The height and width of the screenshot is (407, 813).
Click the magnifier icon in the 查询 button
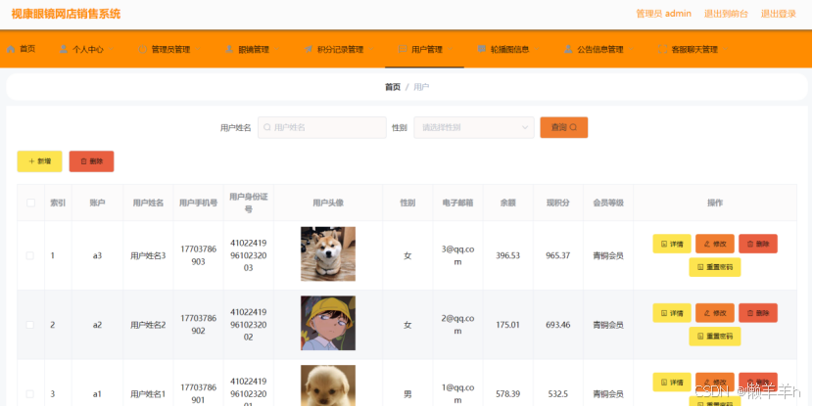(x=573, y=127)
